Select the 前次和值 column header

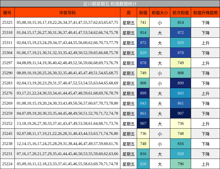click(180, 12)
